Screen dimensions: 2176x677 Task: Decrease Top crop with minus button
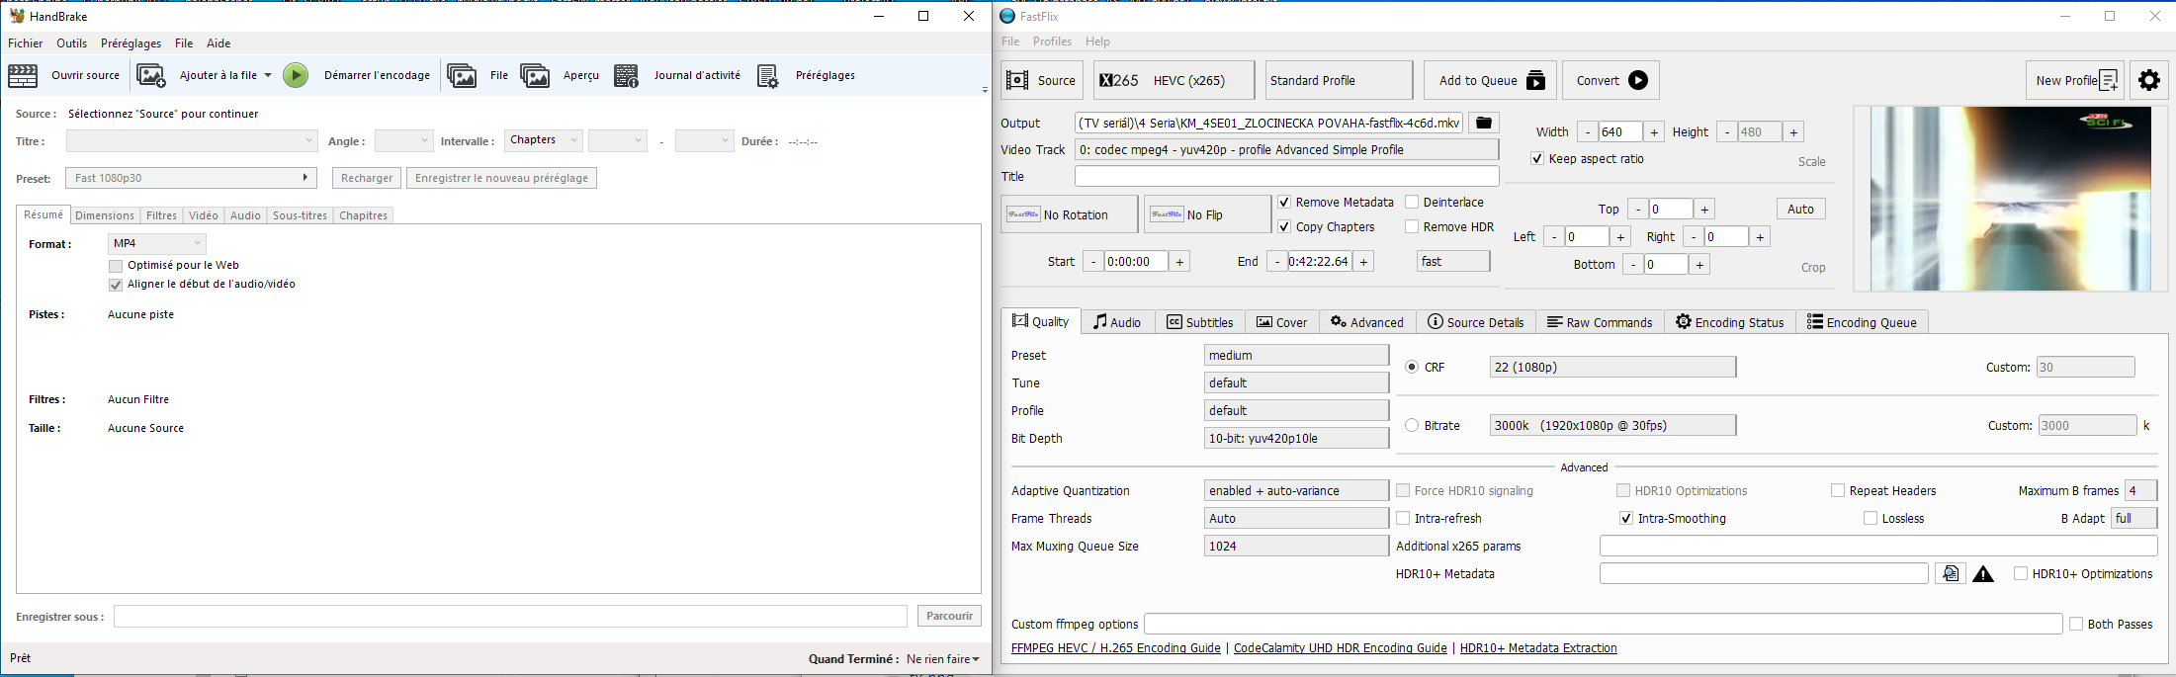coord(1638,209)
